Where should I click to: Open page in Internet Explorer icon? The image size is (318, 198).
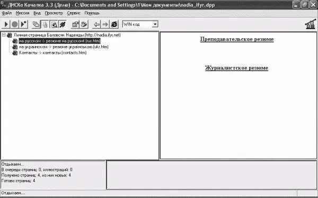point(114,24)
